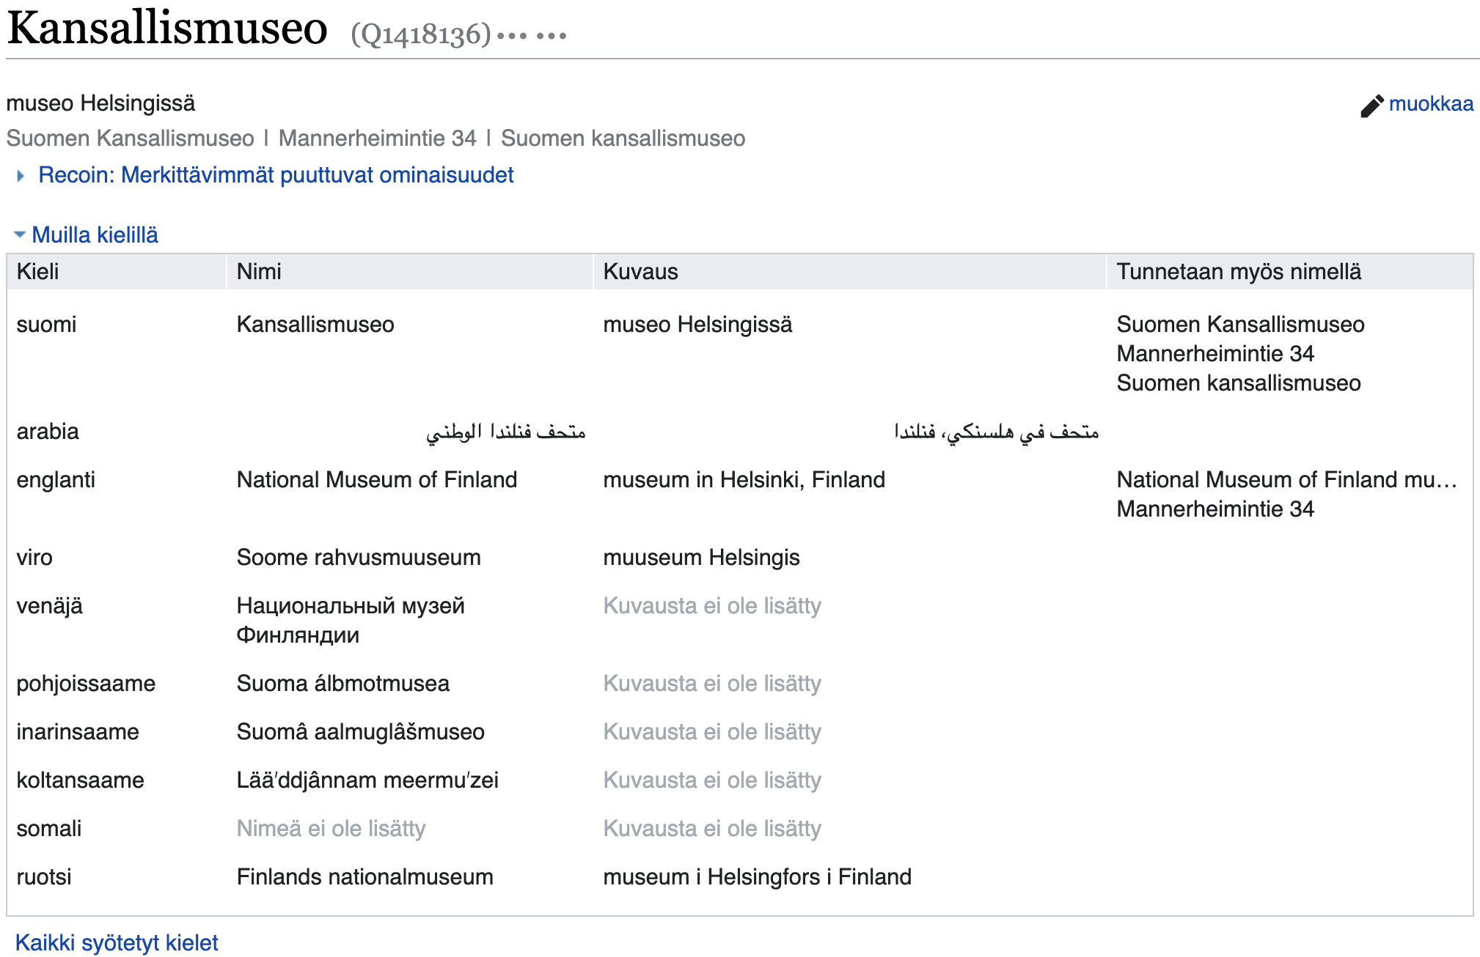Click Suomâ aalmuglâšmuseo name cell
Screen dimensions: 1480x957
point(361,732)
